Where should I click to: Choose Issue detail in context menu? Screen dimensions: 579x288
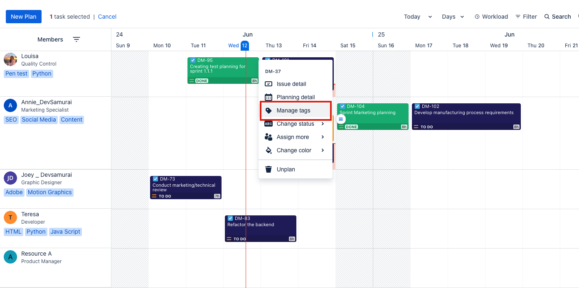[291, 84]
